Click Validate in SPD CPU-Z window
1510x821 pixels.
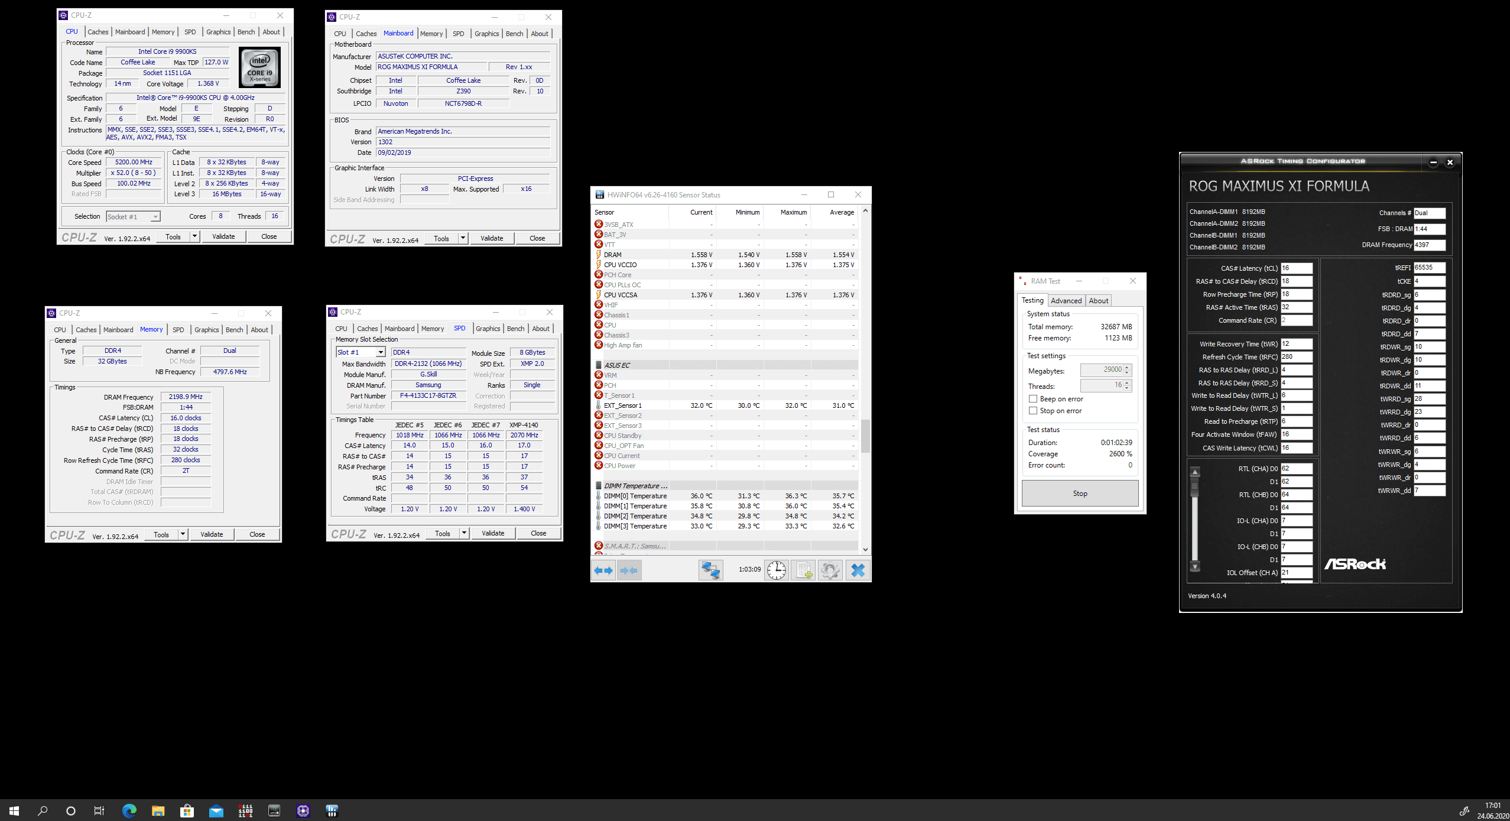493,533
